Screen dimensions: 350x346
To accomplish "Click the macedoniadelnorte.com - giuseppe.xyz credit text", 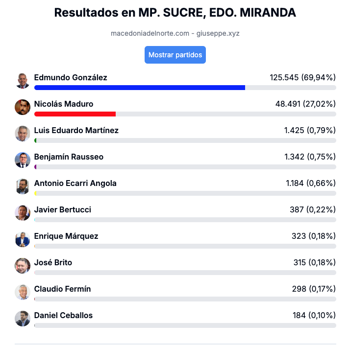I will click(175, 33).
